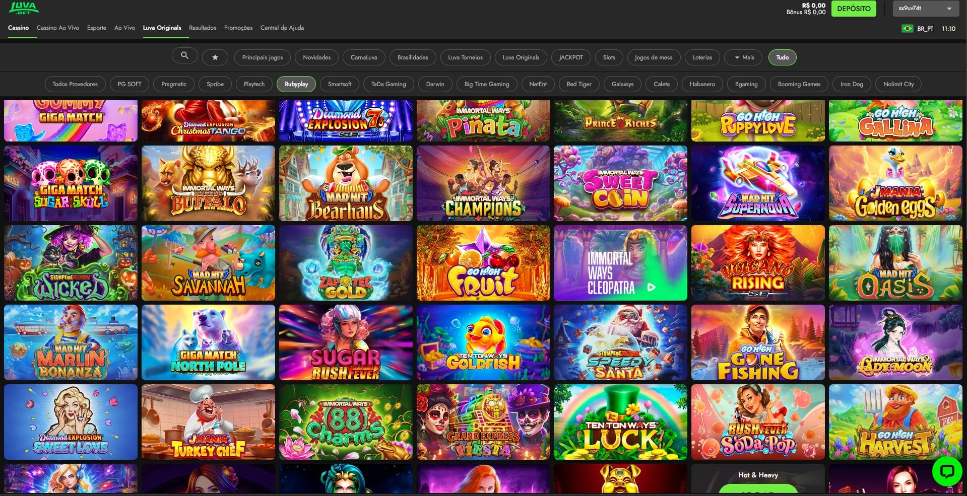The height and width of the screenshot is (496, 967).
Task: Filter by NetEnt provider
Action: point(538,84)
